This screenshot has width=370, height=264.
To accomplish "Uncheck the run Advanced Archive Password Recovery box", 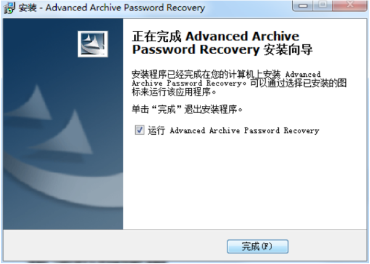I will pos(139,130).
